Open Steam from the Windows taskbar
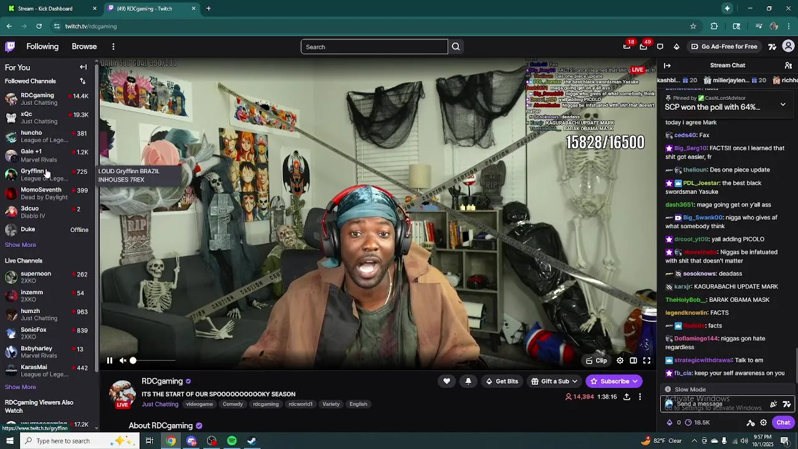Viewport: 798px width, 449px height. pyautogui.click(x=252, y=441)
